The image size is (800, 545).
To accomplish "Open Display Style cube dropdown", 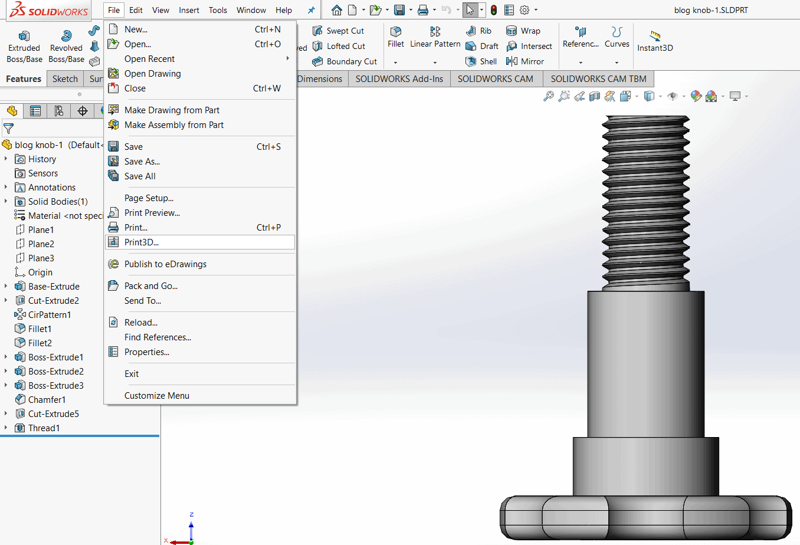I will click(660, 96).
